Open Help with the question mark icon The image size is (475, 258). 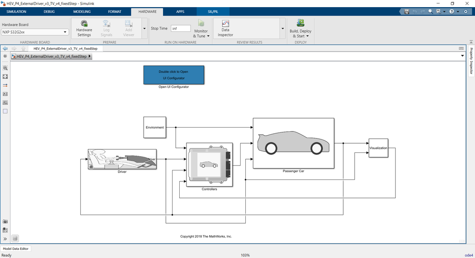452,11
